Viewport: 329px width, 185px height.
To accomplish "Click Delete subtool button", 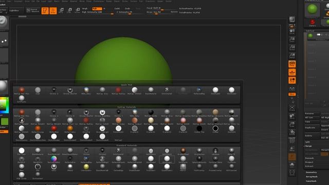I will point(312,136).
